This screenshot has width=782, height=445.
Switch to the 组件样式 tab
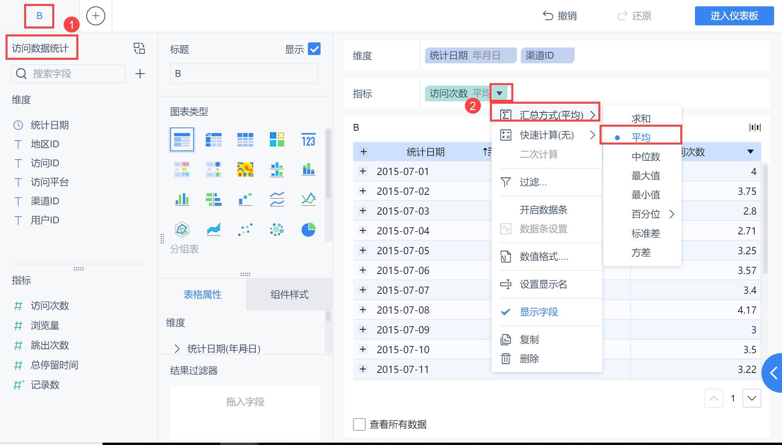click(x=289, y=295)
